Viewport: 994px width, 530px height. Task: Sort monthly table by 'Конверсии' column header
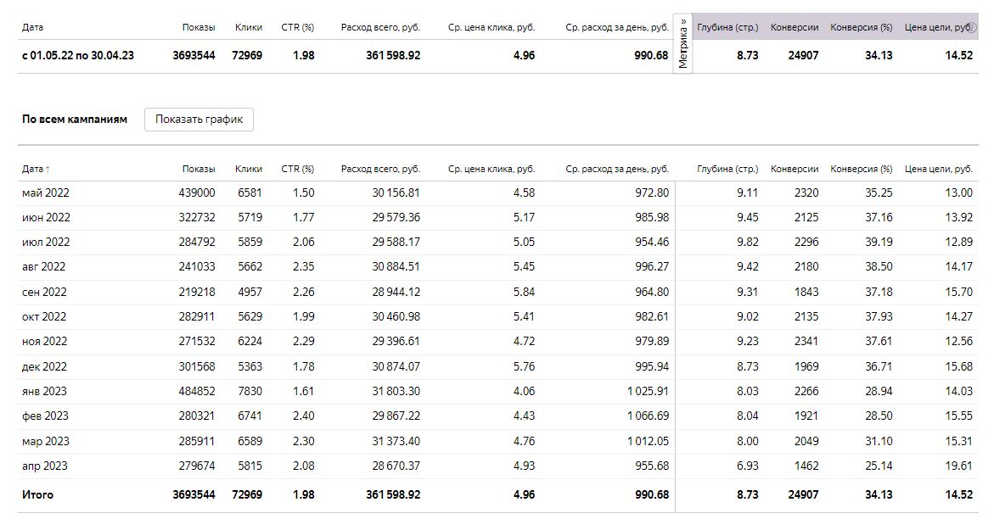click(x=795, y=169)
